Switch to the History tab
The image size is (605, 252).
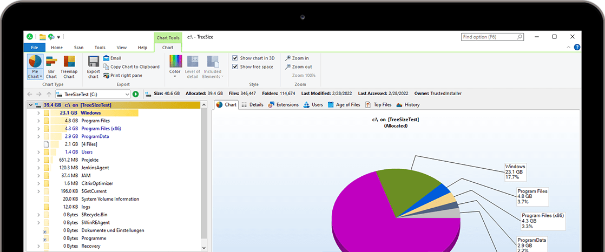(x=408, y=104)
